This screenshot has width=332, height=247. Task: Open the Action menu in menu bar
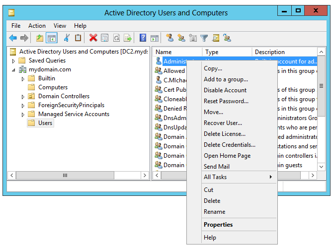pos(37,25)
